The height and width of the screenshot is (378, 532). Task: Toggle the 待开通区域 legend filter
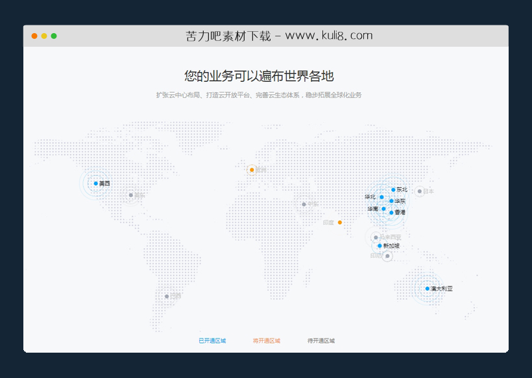click(x=321, y=340)
